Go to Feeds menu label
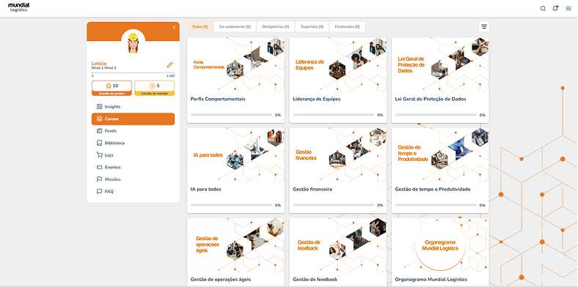Viewport: 578px width, 287px height. click(111, 131)
